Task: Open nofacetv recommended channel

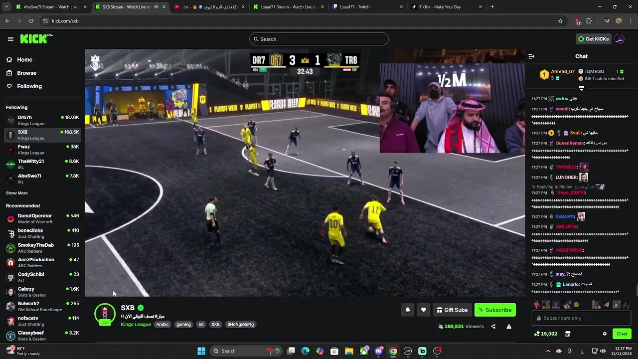Action: (42, 321)
